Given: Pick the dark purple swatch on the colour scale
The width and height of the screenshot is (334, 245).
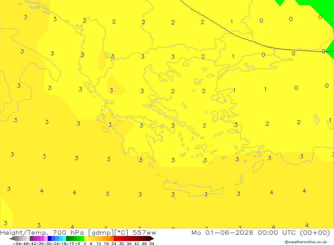Looking at the screenshot, I should [31, 239].
